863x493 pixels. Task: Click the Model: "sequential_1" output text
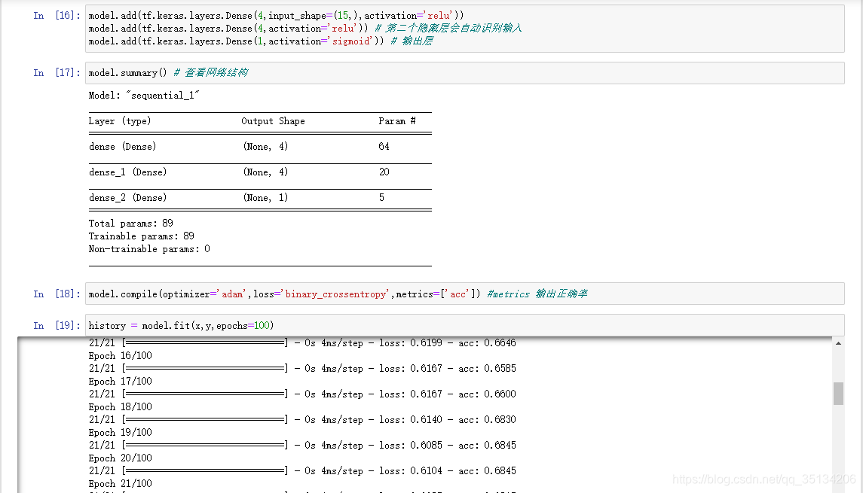[144, 96]
